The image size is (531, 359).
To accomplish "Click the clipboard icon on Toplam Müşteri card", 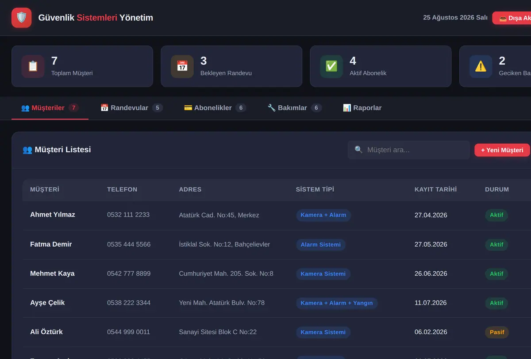I will (33, 66).
